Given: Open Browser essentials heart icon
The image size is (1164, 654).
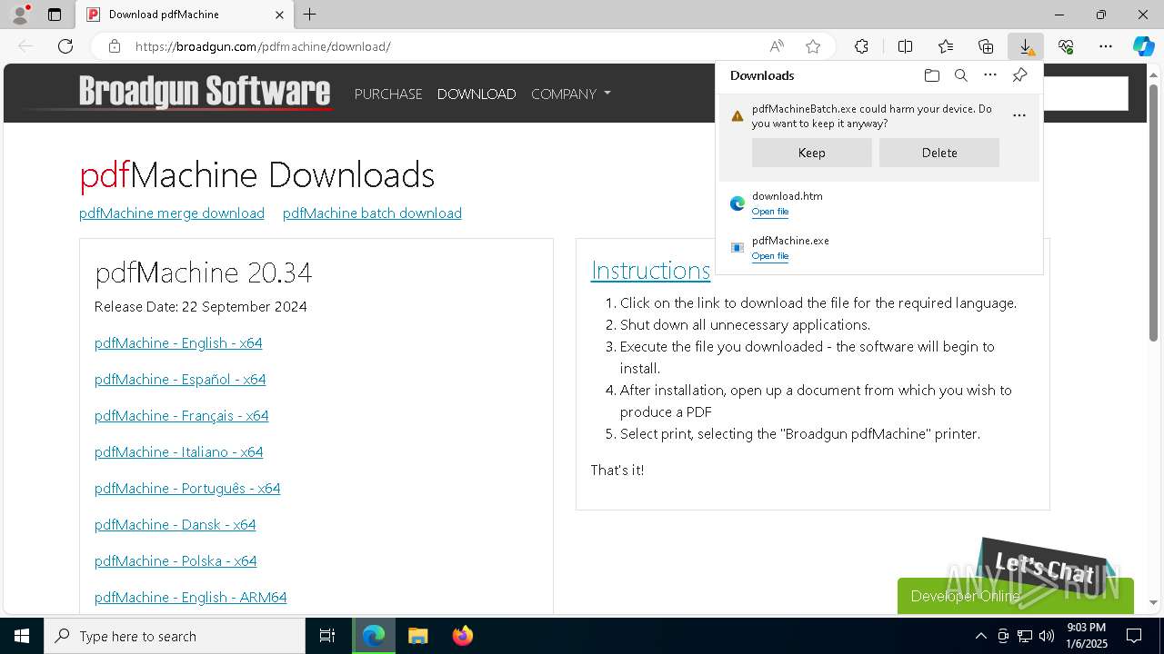Looking at the screenshot, I should [1066, 46].
